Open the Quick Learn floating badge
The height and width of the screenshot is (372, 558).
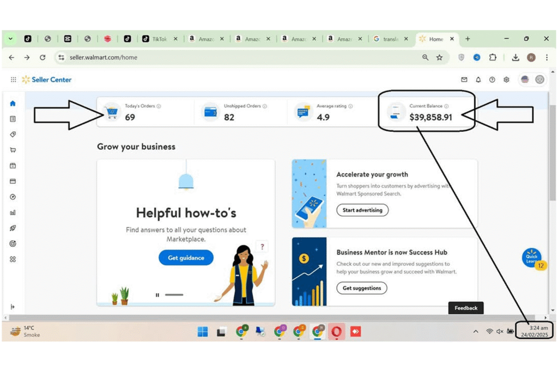532,258
